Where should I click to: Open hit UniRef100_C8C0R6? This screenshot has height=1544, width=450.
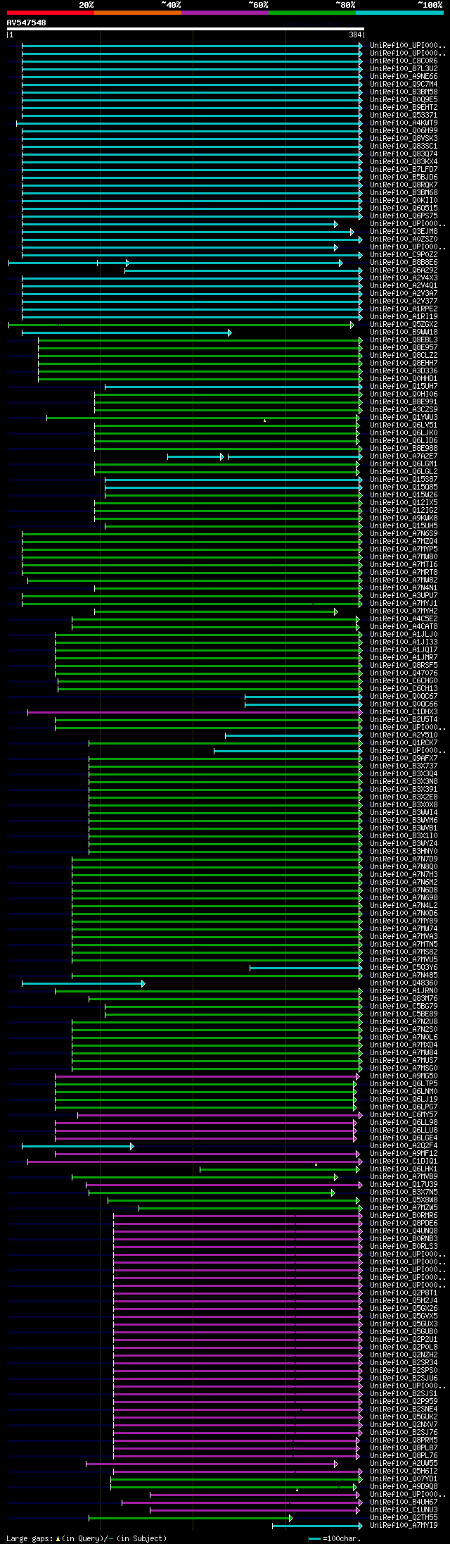coord(404,61)
